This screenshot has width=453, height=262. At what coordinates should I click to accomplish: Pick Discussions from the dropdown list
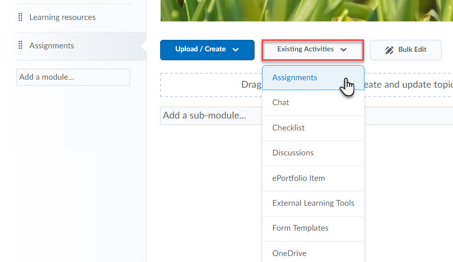click(x=313, y=153)
